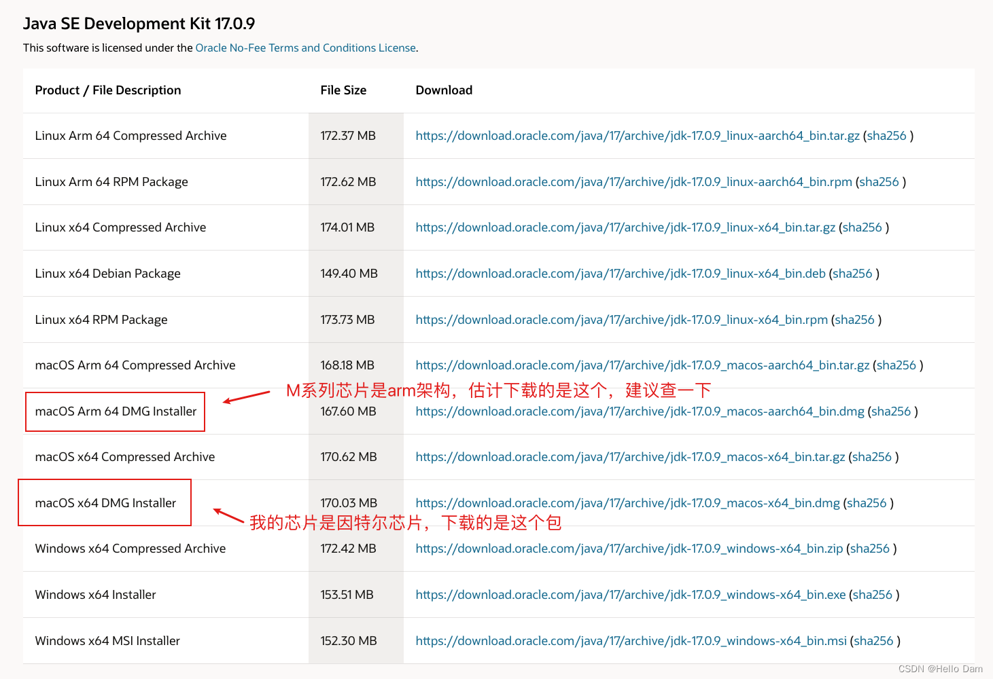Click the 174.01 MB file size

pyautogui.click(x=347, y=227)
